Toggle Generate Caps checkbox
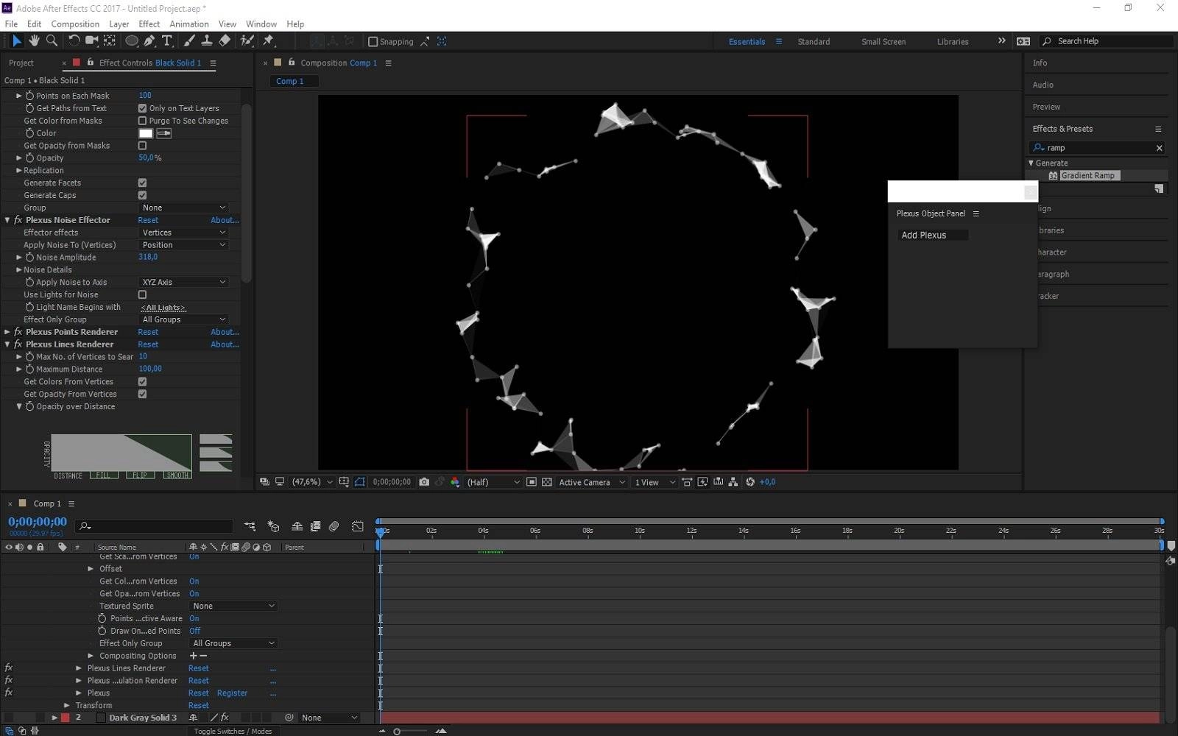The height and width of the screenshot is (736, 1178). [x=143, y=195]
